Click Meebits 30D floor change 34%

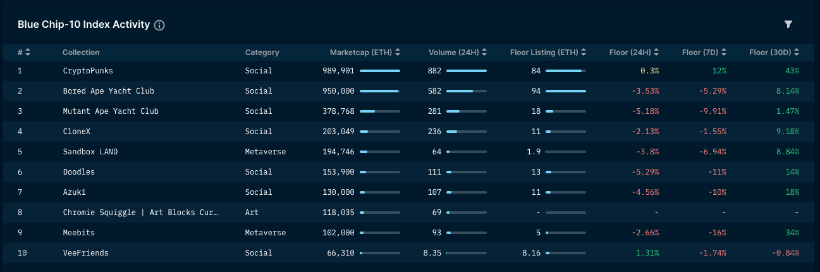(x=792, y=233)
